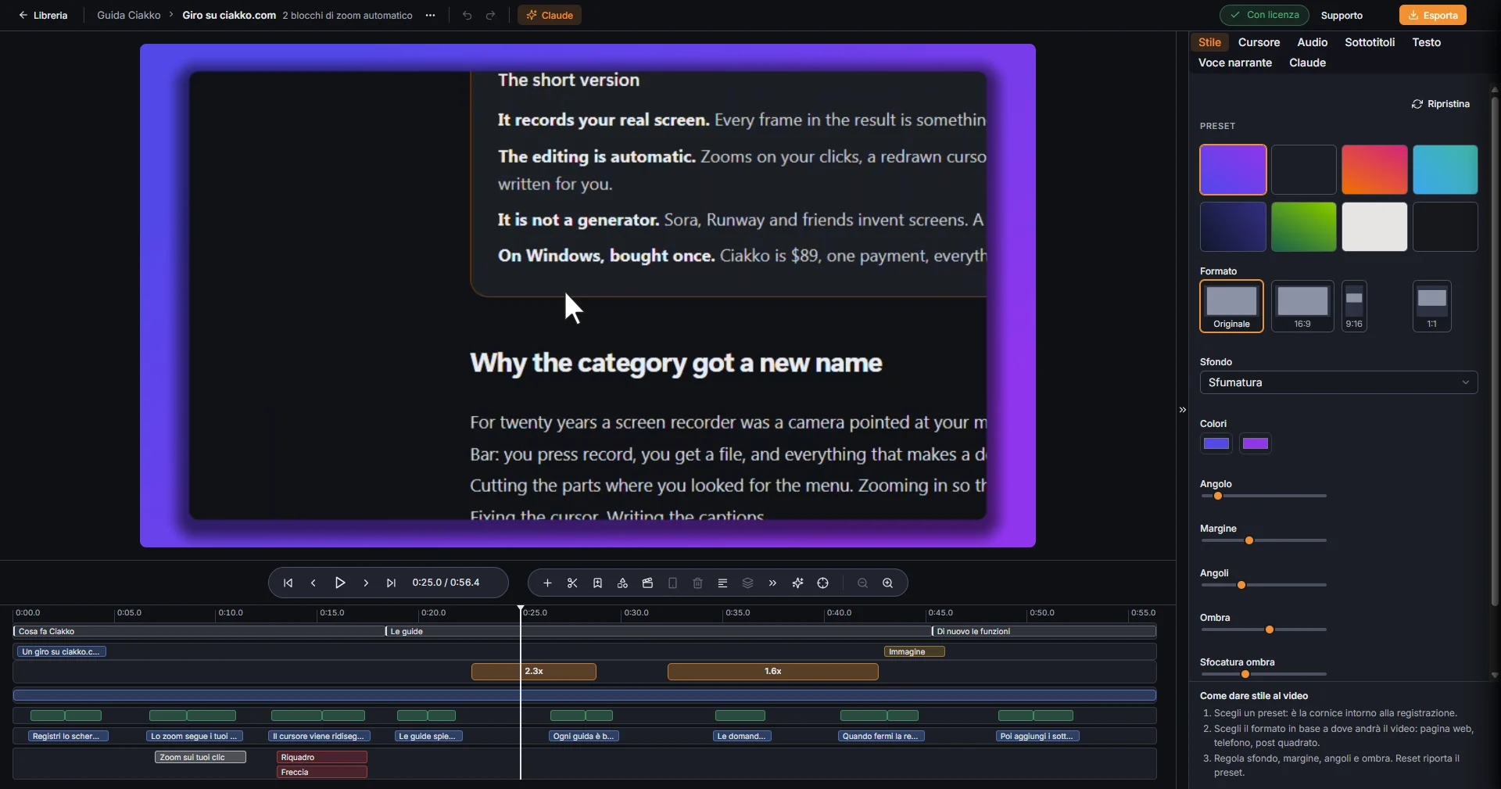Click the plus add icon in timeline toolbar

point(547,583)
